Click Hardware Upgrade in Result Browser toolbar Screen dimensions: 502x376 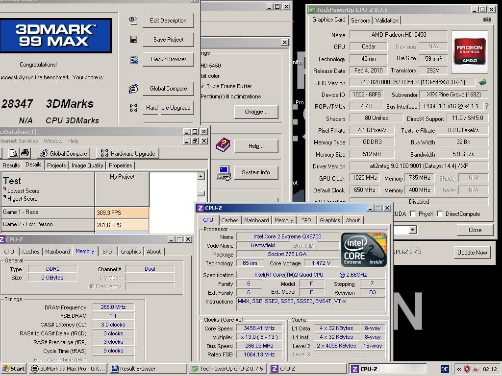coord(128,153)
